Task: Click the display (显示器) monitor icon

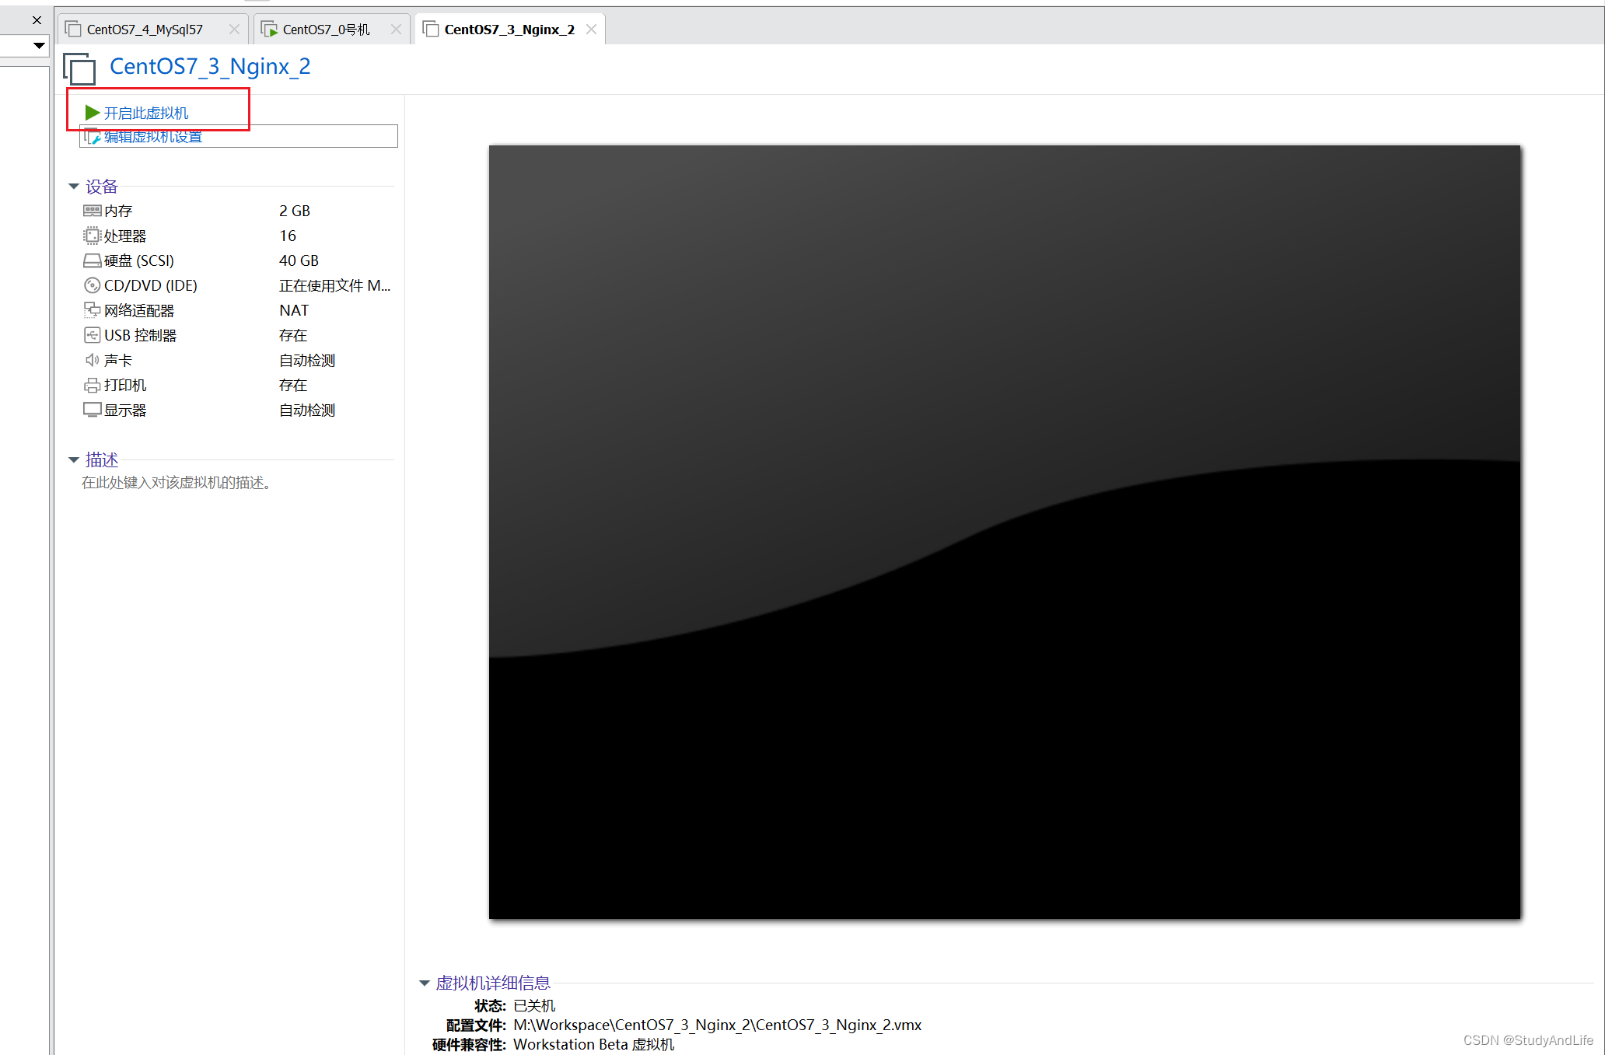Action: pyautogui.click(x=92, y=410)
